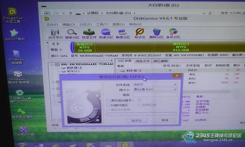Click the 格式化 button in dialog
Screen dimensions: 245x147
[137, 121]
